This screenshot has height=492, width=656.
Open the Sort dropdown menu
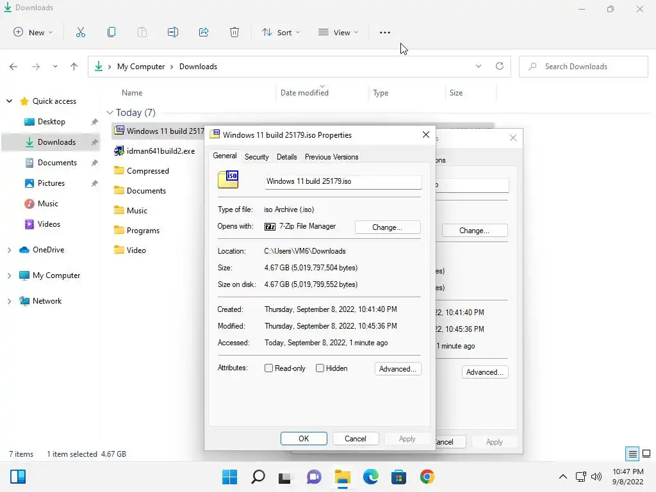[x=281, y=32]
